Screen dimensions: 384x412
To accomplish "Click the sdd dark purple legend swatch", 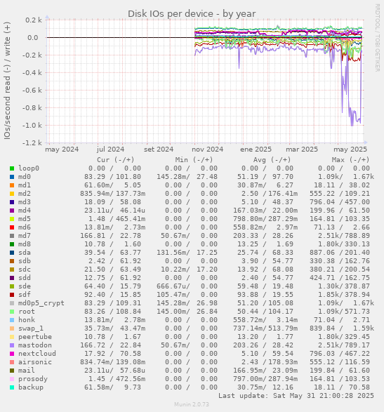I will pyautogui.click(x=12, y=278).
